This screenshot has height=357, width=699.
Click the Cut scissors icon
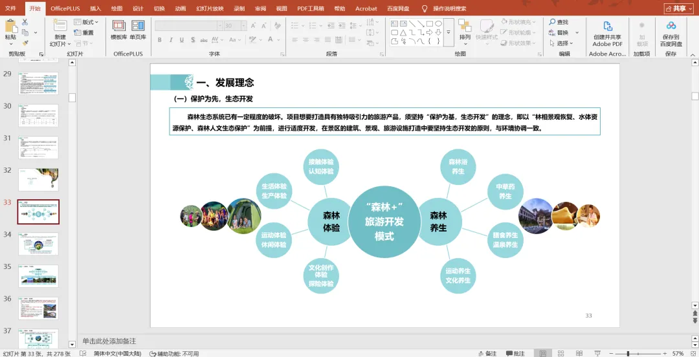tap(25, 22)
